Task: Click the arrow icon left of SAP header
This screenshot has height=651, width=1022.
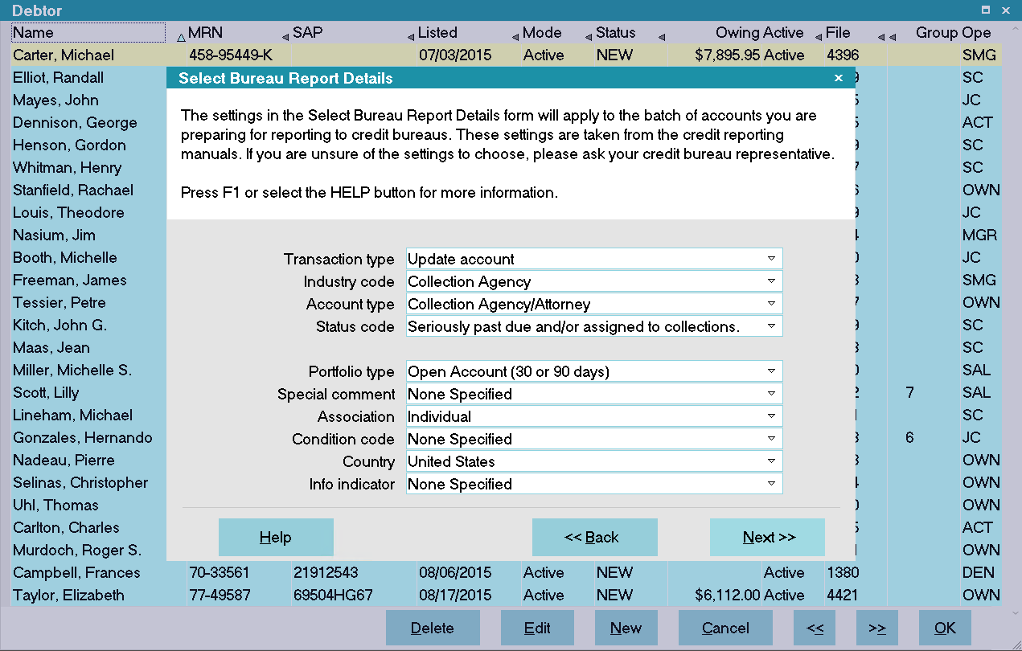Action: [285, 37]
